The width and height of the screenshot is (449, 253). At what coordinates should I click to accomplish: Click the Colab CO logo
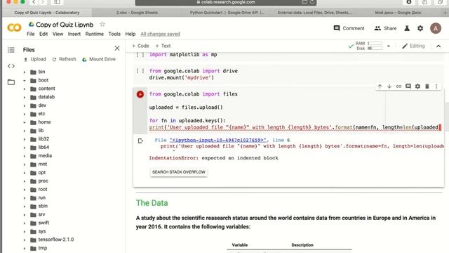[x=14, y=28]
